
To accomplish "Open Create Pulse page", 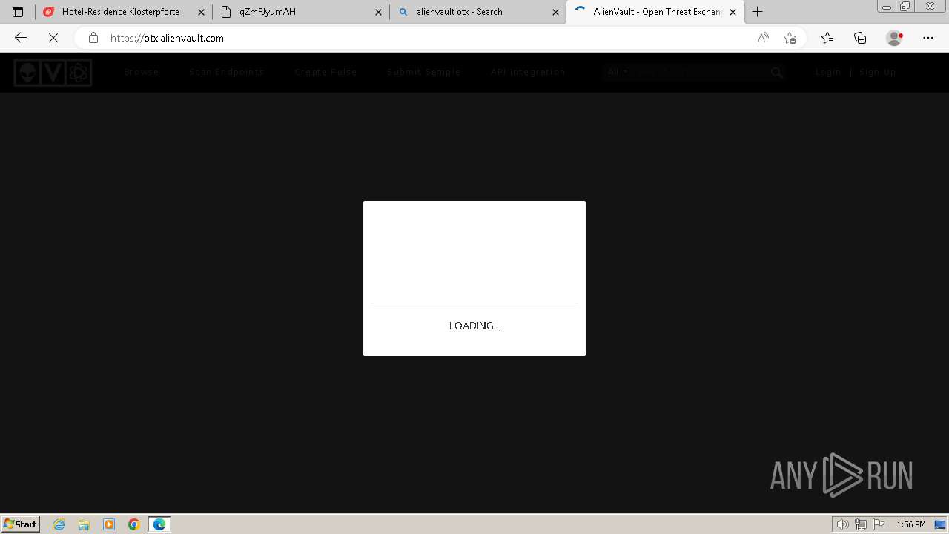I will pyautogui.click(x=325, y=73).
